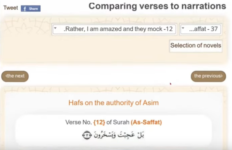Click the verse-end ornament marker icon
Image resolution: width=232 pixels, height=150 pixels.
click(87, 135)
